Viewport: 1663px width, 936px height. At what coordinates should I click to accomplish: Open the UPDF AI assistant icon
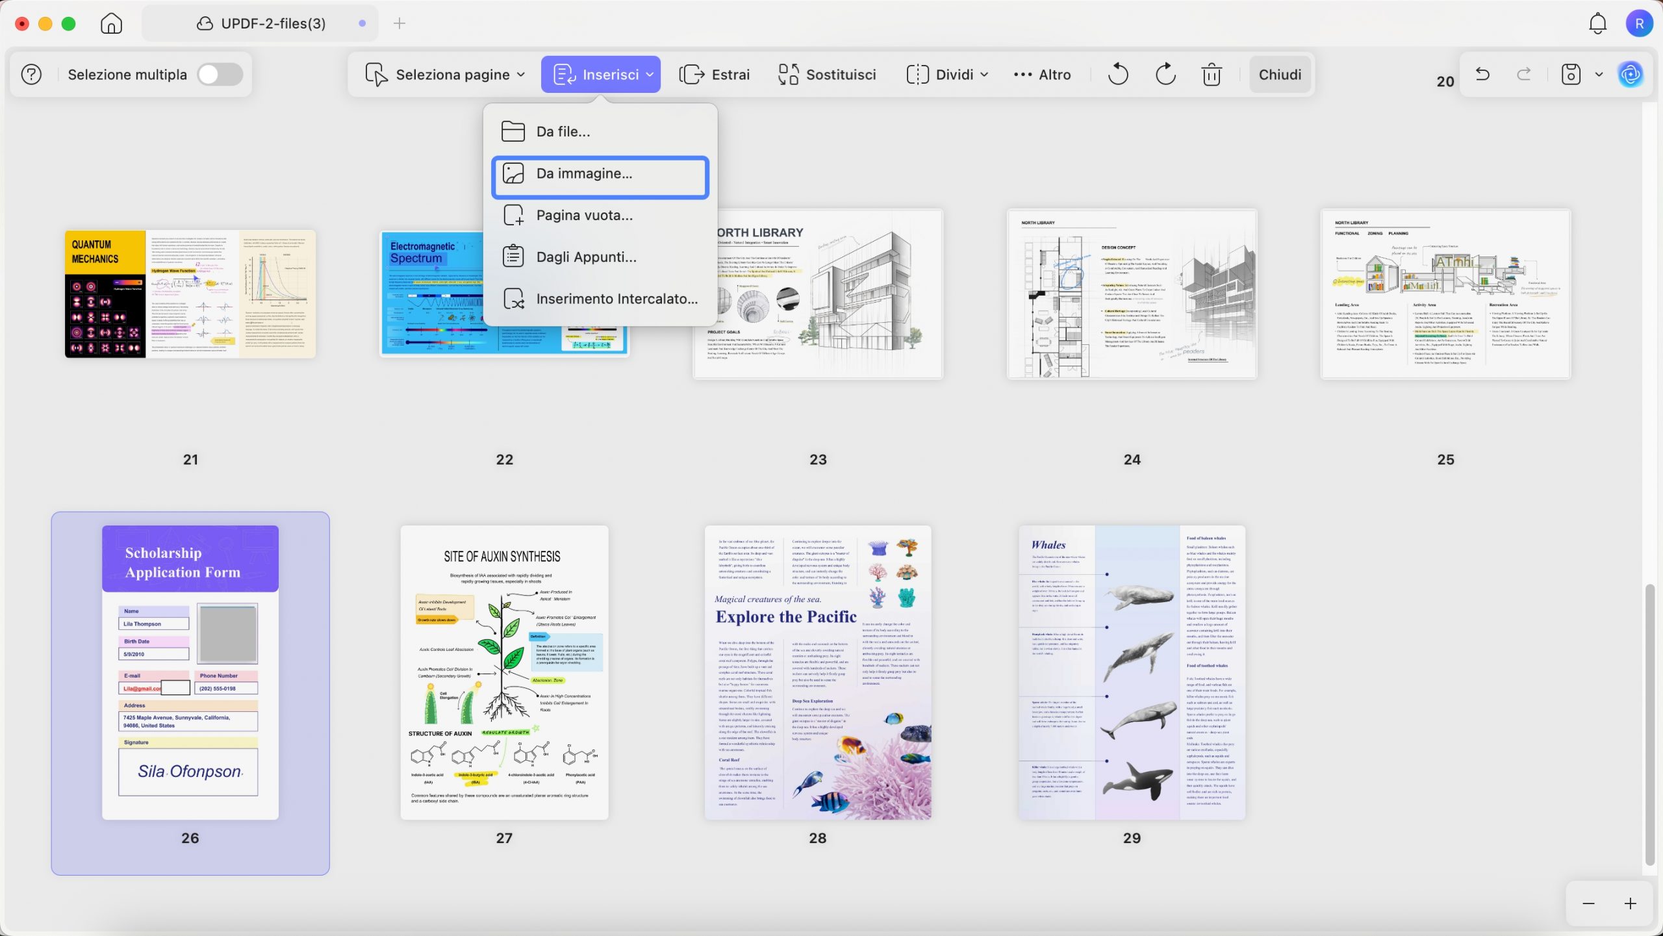coord(1631,74)
